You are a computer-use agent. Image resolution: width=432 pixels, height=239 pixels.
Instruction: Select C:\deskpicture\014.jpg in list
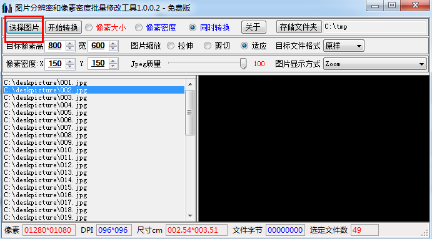(94, 180)
